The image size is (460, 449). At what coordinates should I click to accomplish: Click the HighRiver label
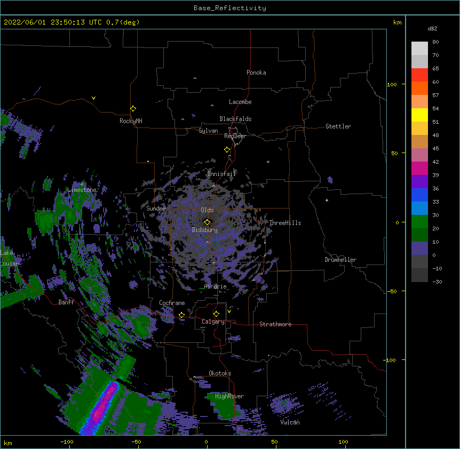coord(229,396)
